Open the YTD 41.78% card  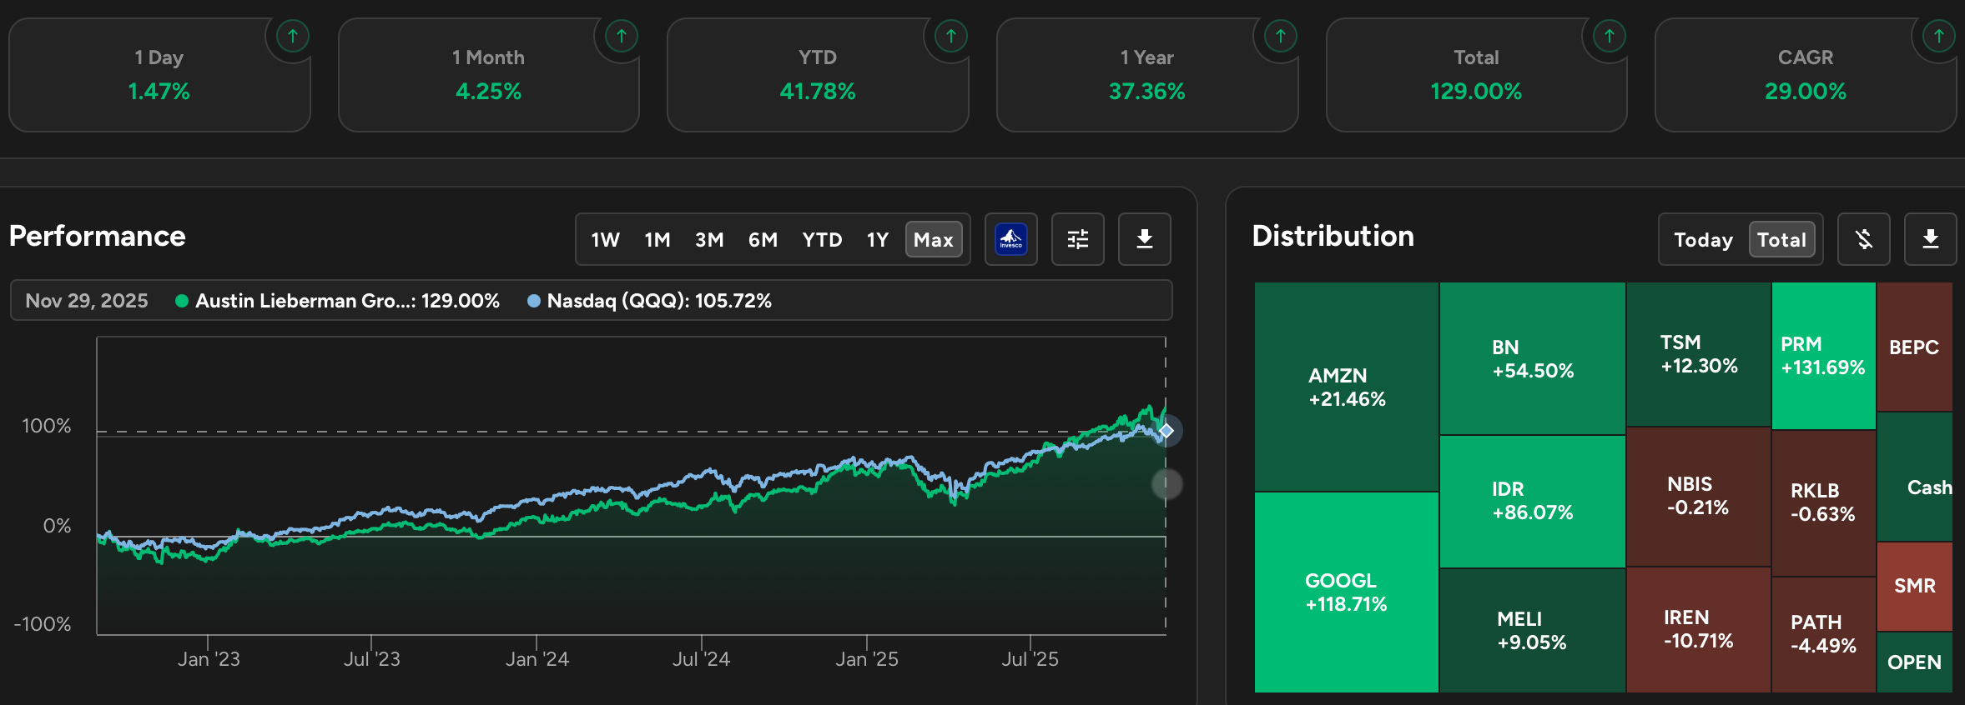[x=818, y=75]
